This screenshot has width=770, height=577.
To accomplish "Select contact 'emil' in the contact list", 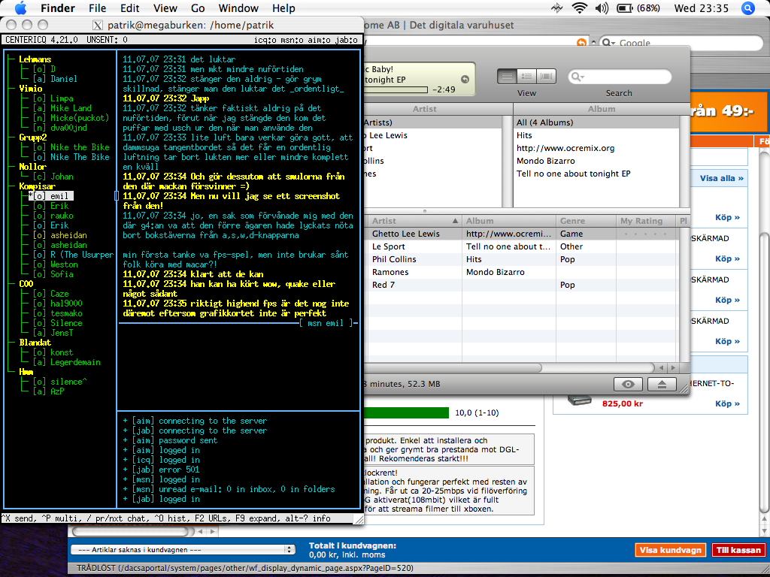I will (x=51, y=196).
